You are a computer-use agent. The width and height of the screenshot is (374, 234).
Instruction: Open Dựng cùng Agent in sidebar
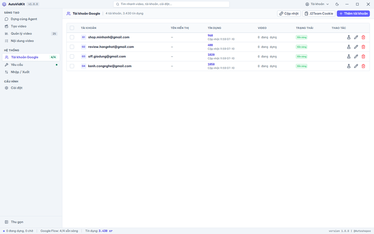(31, 19)
